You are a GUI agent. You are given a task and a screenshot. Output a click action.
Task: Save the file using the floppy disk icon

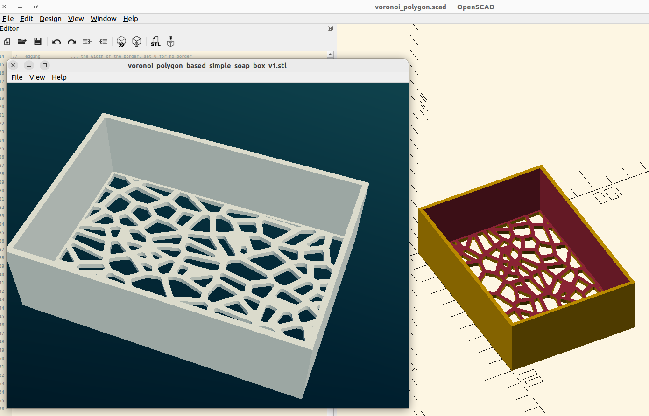click(38, 42)
